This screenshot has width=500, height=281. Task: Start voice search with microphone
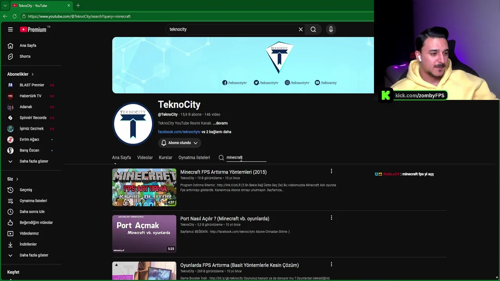[331, 29]
